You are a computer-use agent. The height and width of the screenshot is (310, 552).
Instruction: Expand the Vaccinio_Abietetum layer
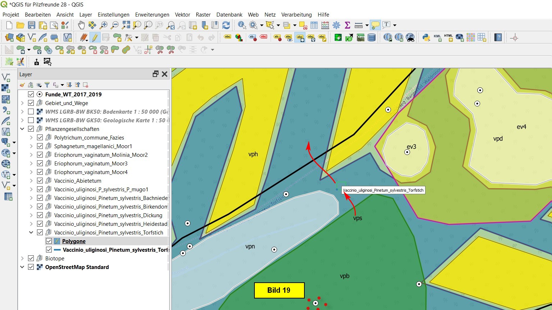(31, 181)
